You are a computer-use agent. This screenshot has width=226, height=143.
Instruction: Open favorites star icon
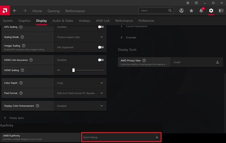[191, 11]
